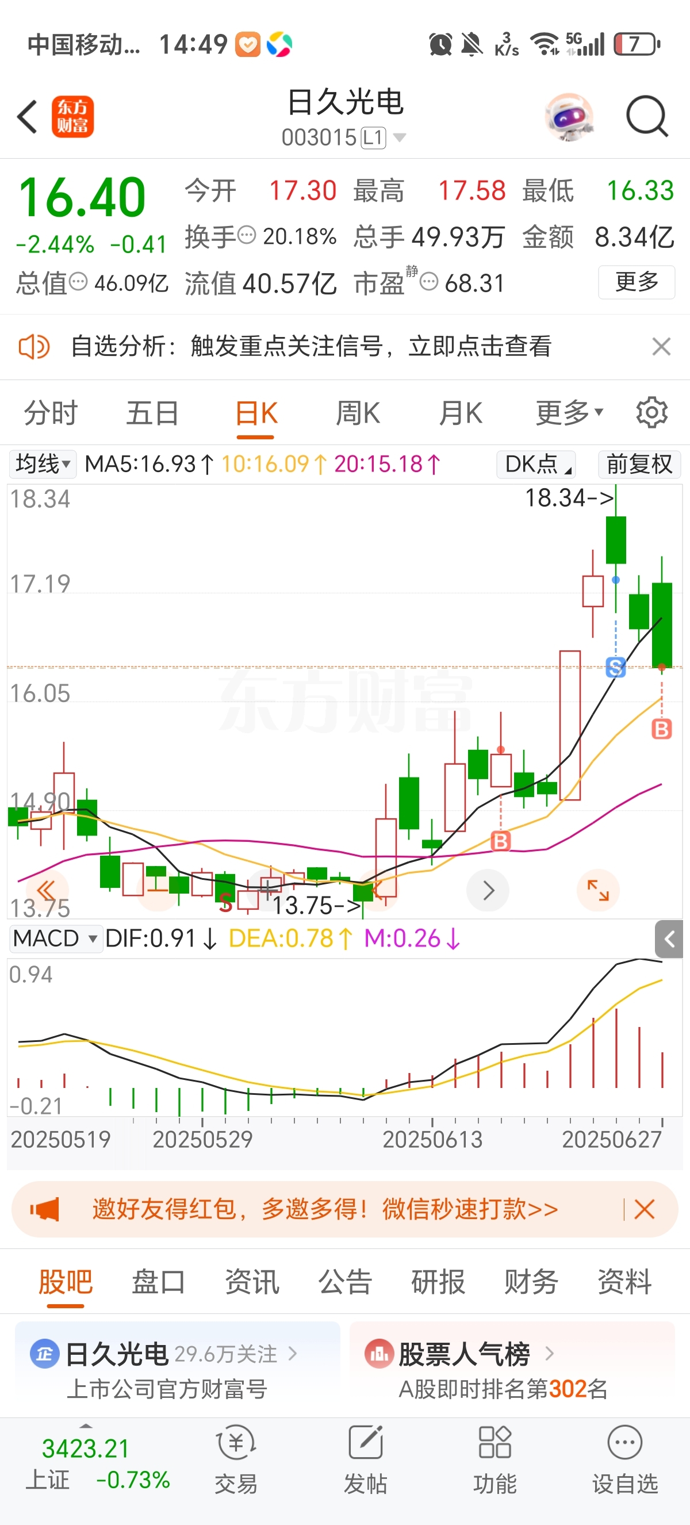
Task: Tap the 总值 info bubble icon
Action: coord(78,282)
